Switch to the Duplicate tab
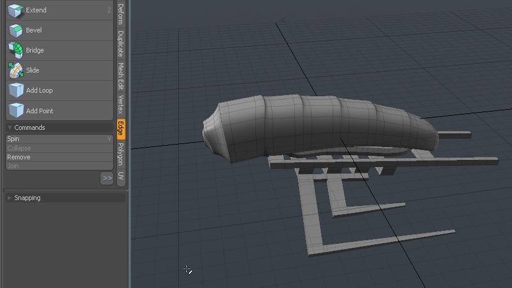This screenshot has width=512, height=288. tap(121, 44)
